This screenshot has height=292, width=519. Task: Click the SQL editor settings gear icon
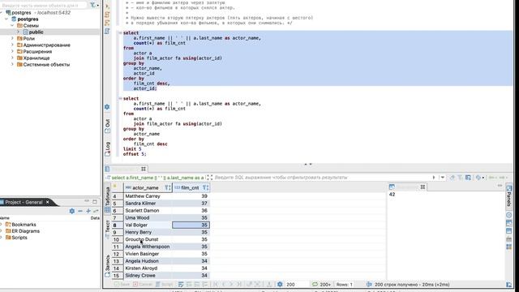pos(107,107)
